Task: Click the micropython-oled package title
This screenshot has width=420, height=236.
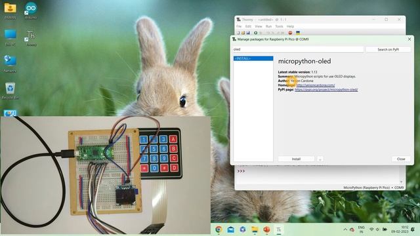Action: point(304,61)
